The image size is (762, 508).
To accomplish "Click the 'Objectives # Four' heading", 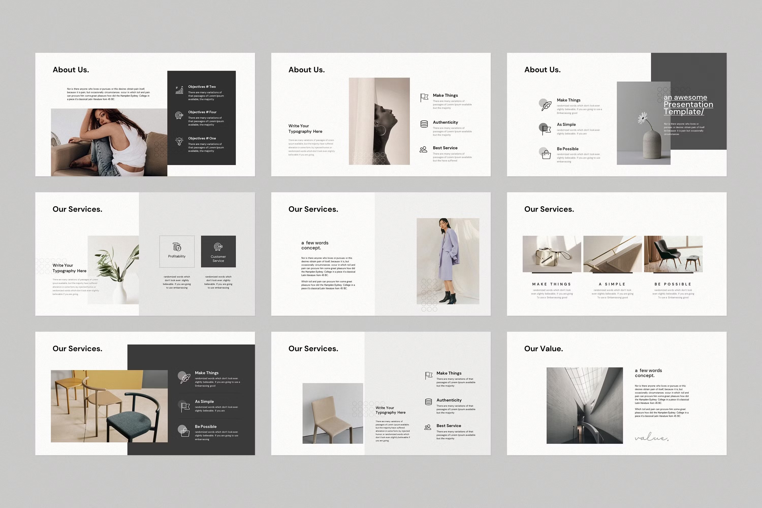I will click(202, 112).
